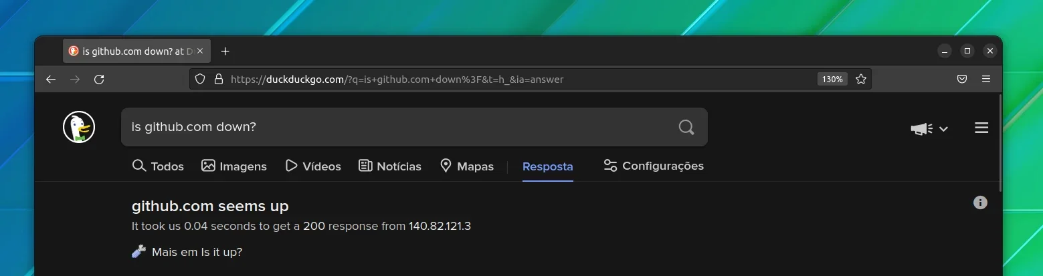Image resolution: width=1043 pixels, height=276 pixels.
Task: Click the forward navigation arrow
Action: coord(75,79)
